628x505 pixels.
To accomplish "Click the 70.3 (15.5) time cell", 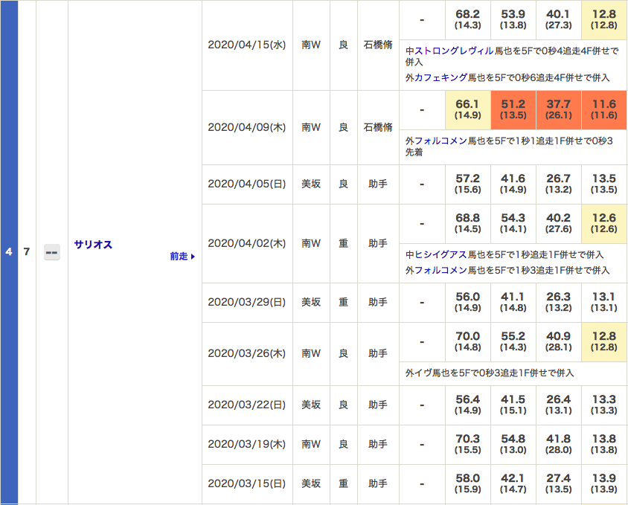I will click(468, 445).
